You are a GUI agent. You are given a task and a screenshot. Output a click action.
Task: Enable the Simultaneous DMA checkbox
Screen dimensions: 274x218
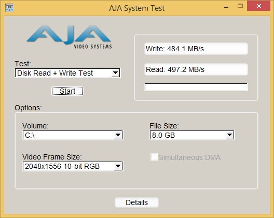tap(154, 157)
